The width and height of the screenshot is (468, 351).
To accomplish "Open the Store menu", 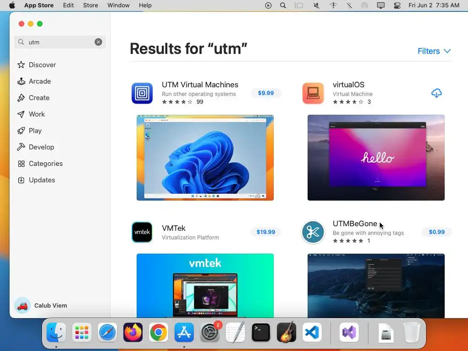I will tap(90, 5).
